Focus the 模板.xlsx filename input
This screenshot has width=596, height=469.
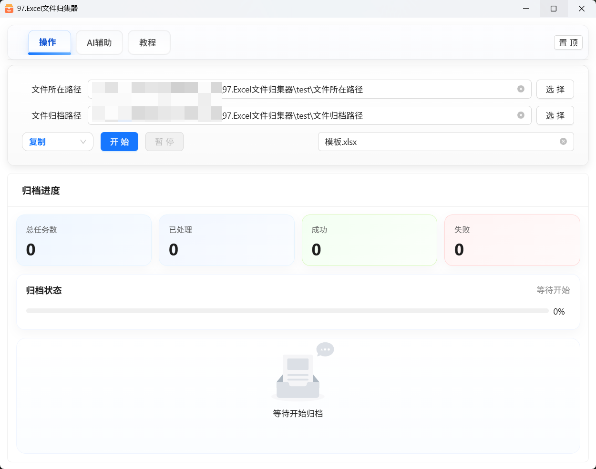(x=439, y=142)
